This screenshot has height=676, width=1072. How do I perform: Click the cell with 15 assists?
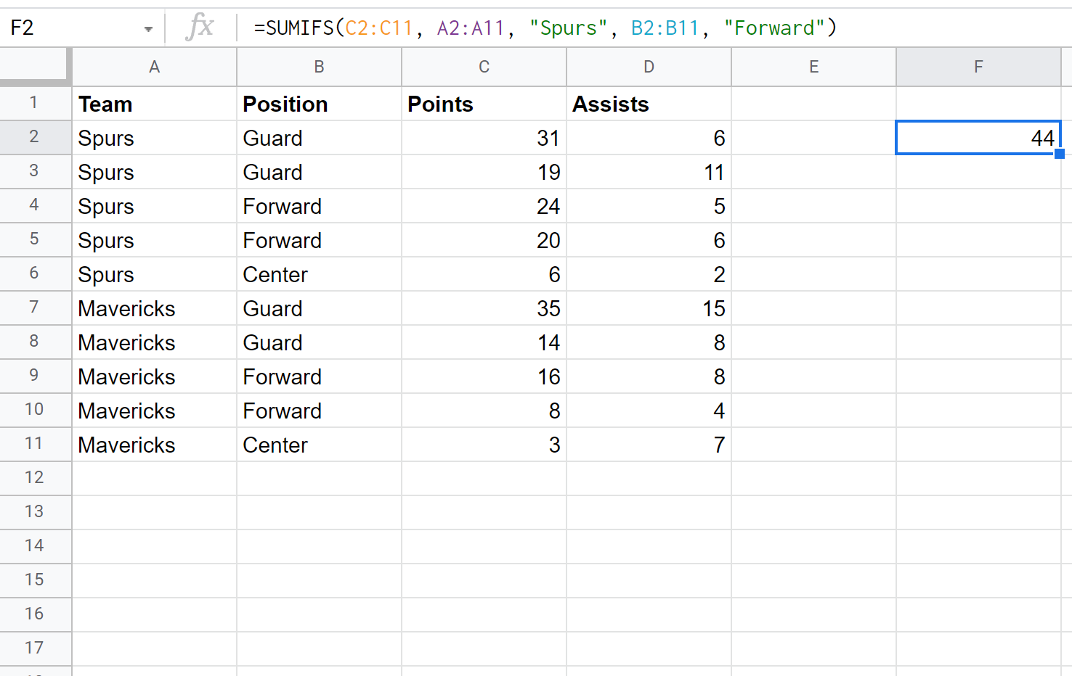649,308
